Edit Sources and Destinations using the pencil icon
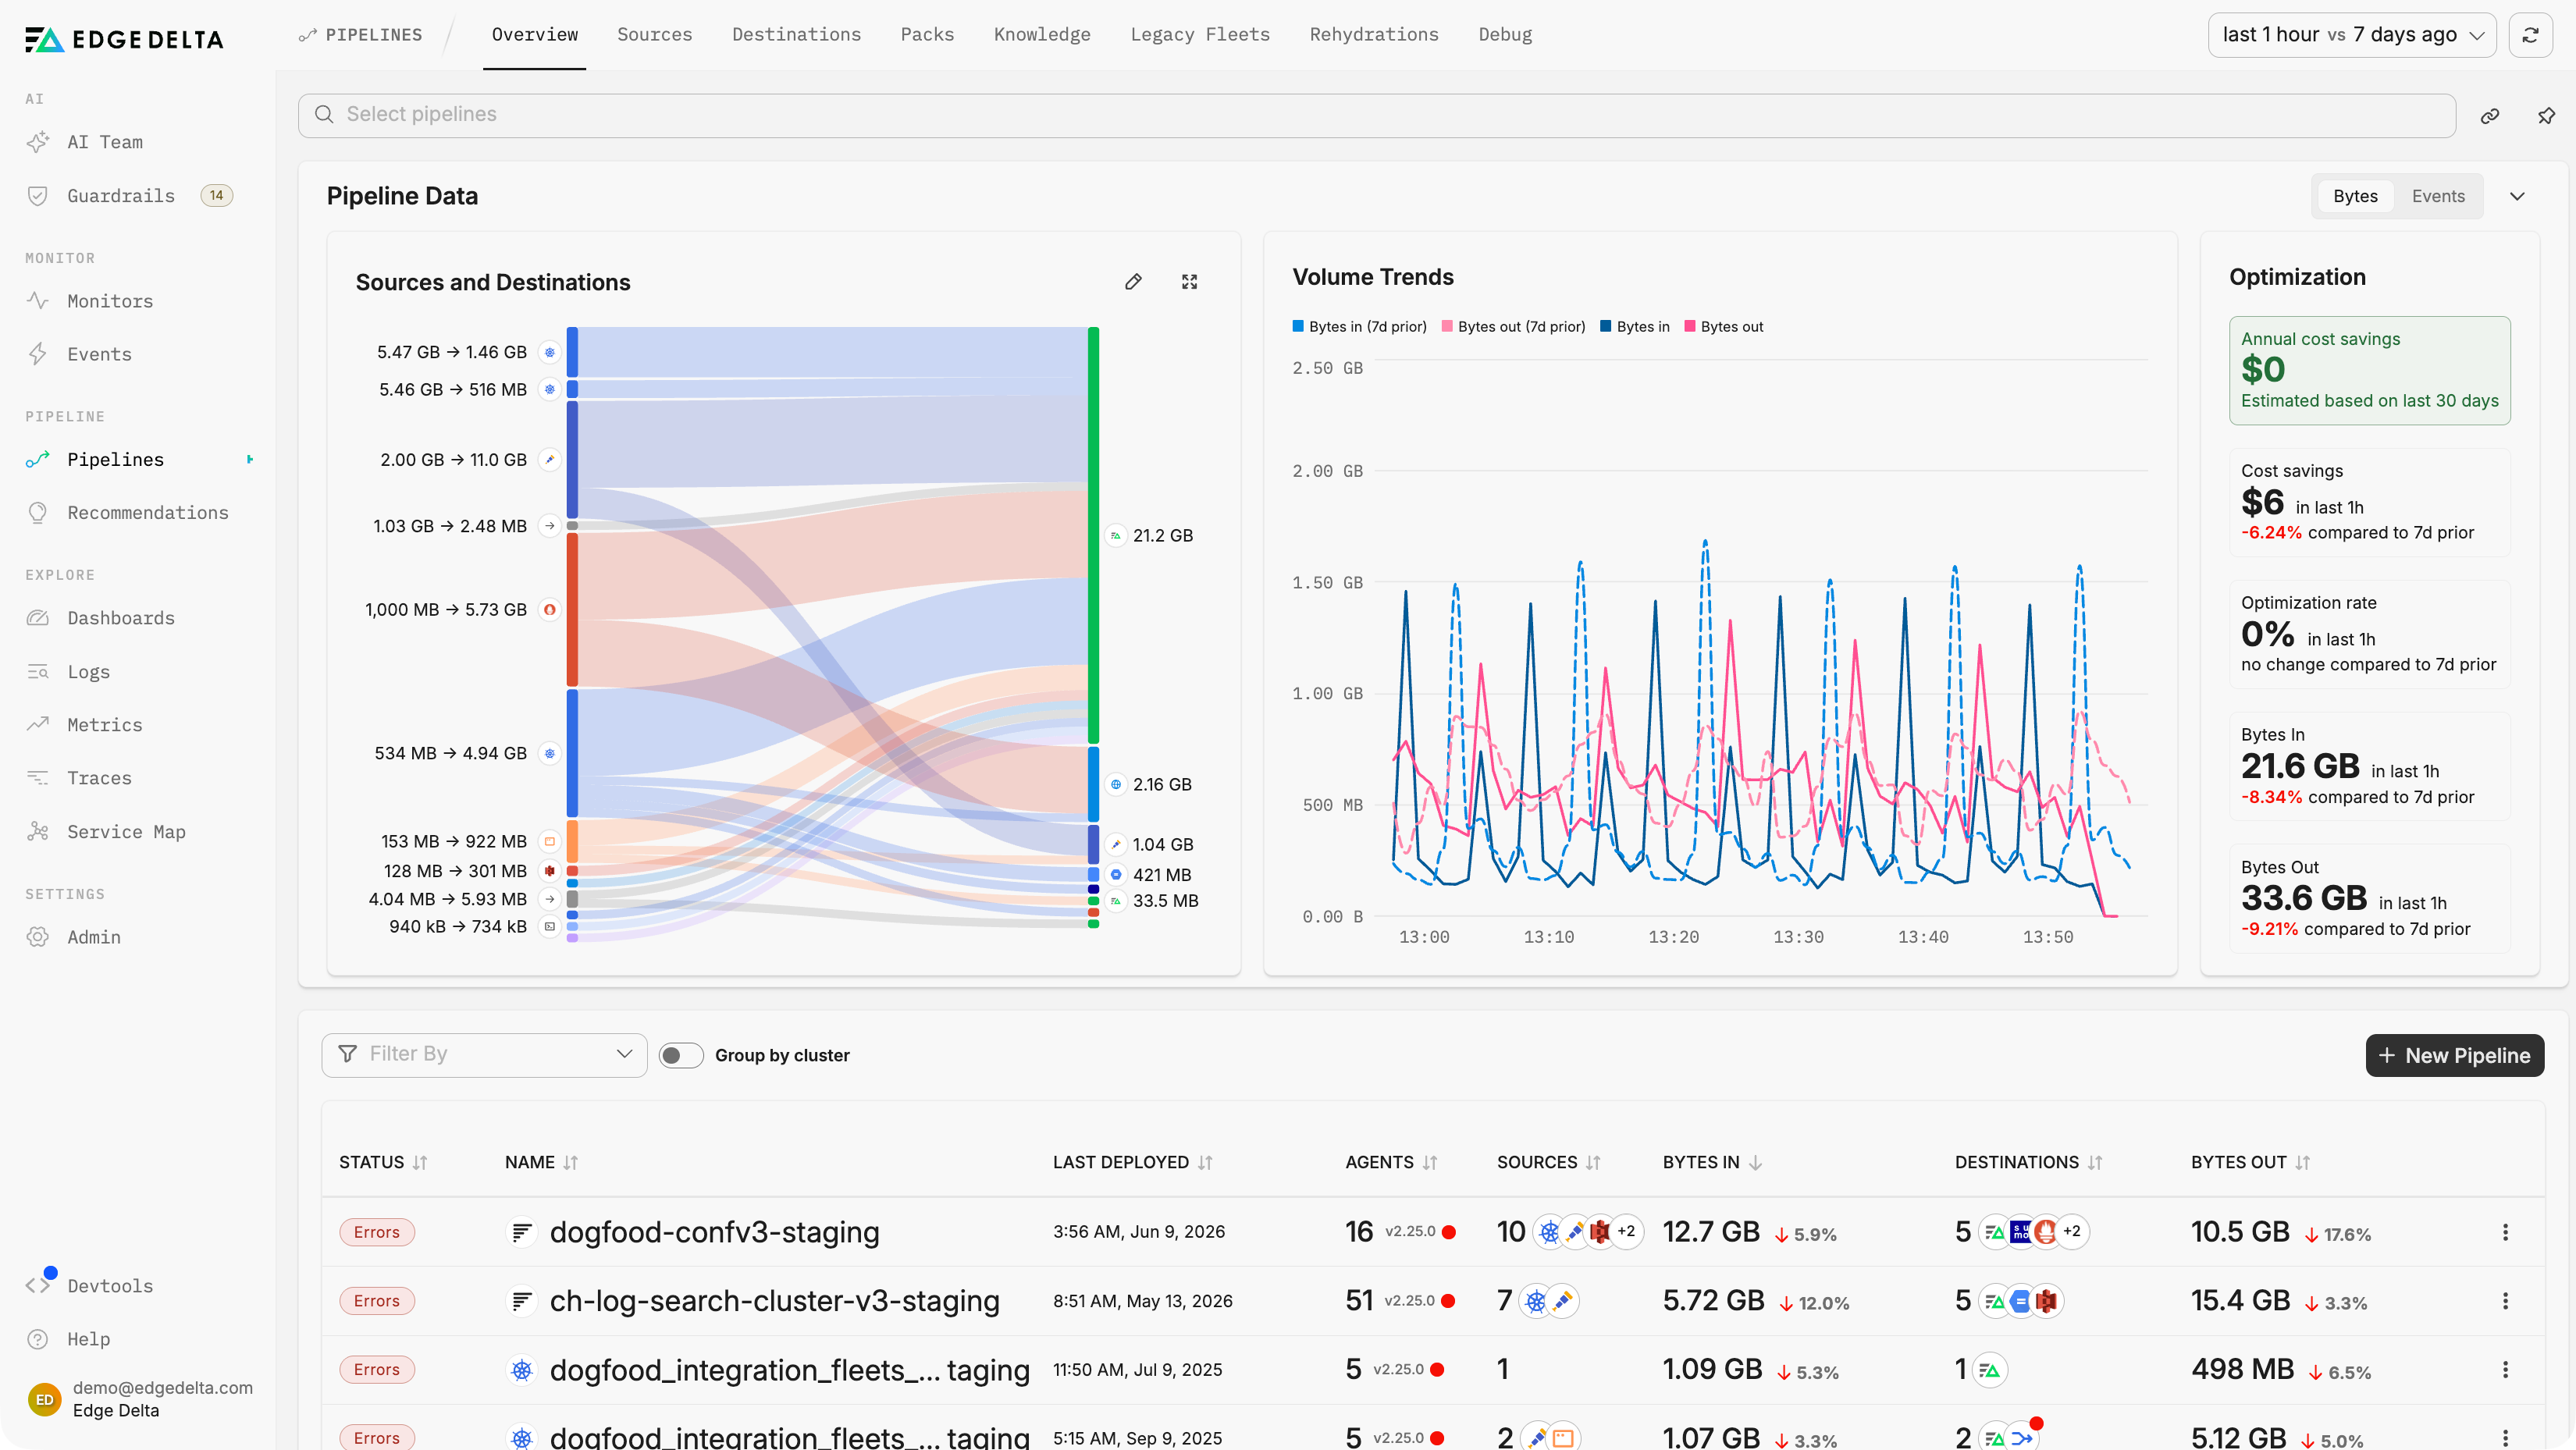This screenshot has height=1450, width=2576. 1133,282
